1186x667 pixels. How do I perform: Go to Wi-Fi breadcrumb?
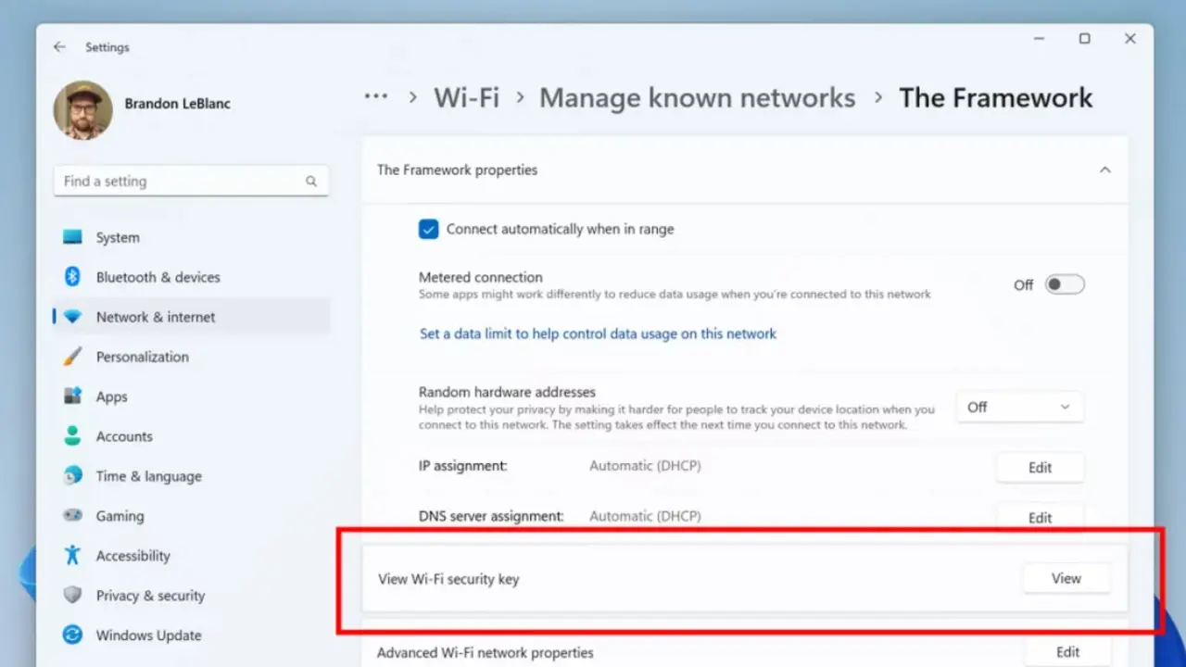click(466, 97)
